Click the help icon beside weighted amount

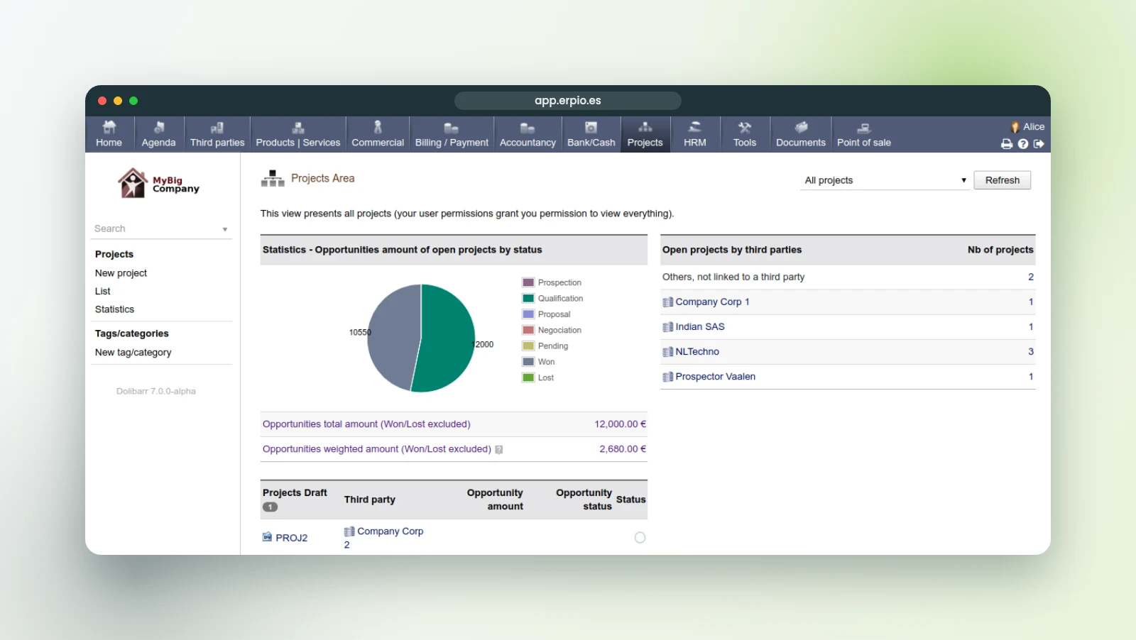coord(499,450)
